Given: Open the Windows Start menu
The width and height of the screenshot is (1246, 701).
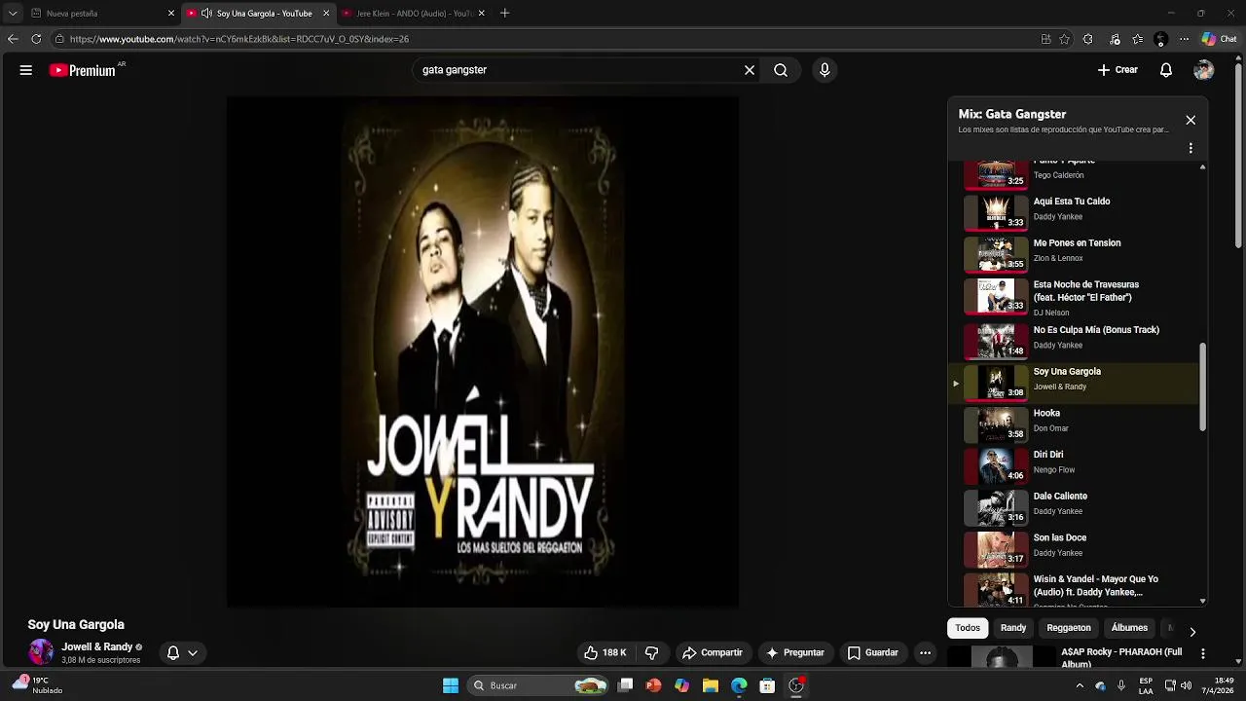Looking at the screenshot, I should 451,685.
